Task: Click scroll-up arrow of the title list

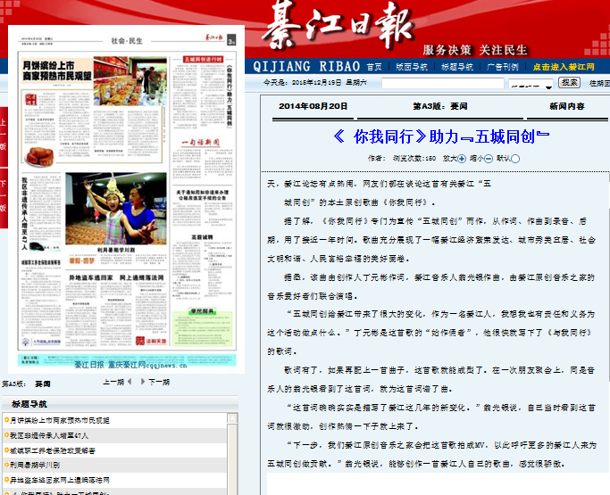Action: coord(232,418)
